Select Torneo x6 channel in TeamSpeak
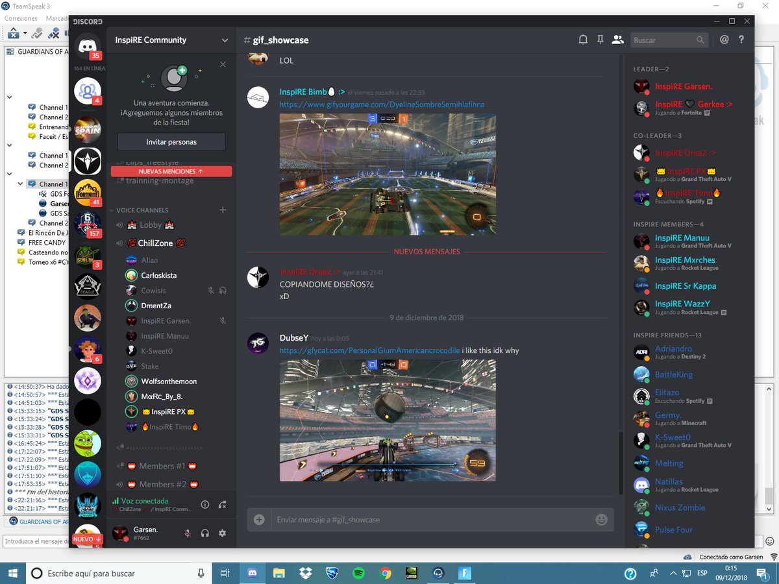 (x=43, y=262)
